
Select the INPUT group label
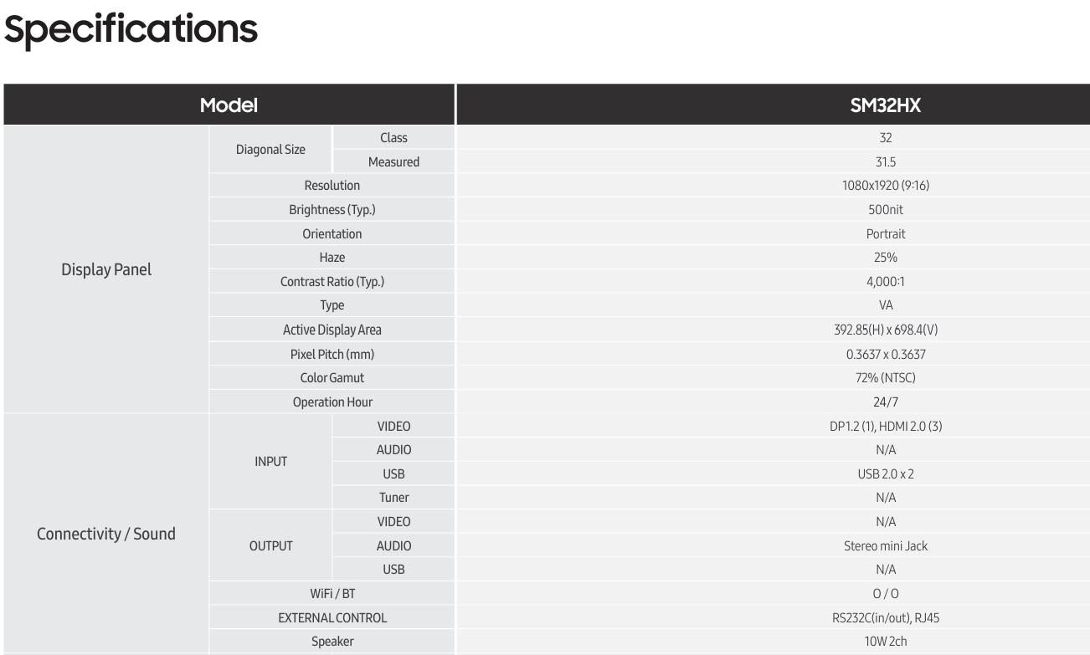[x=270, y=462]
